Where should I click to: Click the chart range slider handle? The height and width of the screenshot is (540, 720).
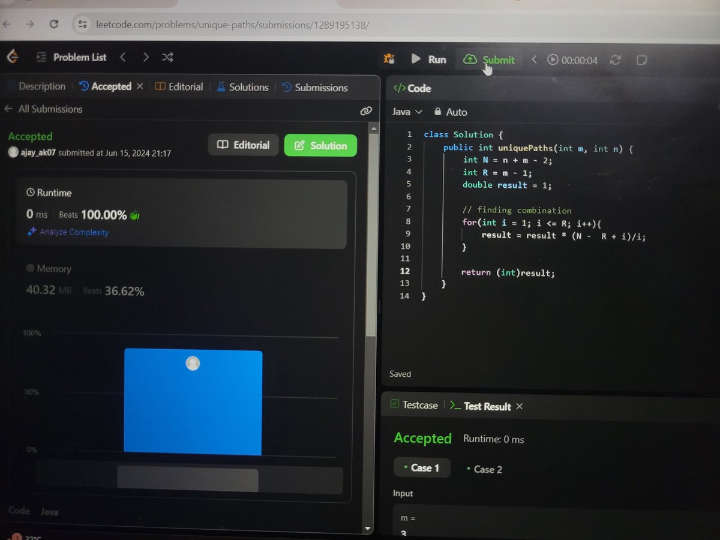click(x=188, y=480)
